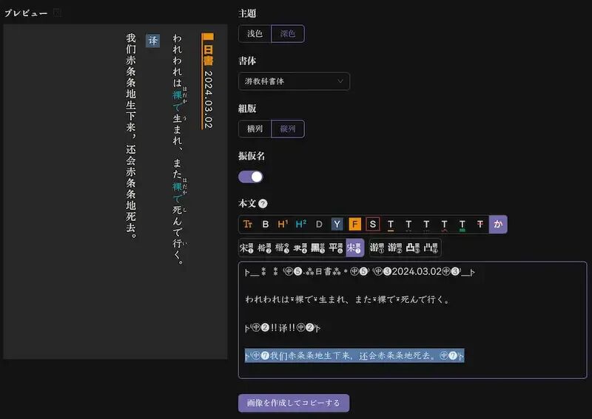
Task: Select font 楷 number 2
Action: (264, 248)
